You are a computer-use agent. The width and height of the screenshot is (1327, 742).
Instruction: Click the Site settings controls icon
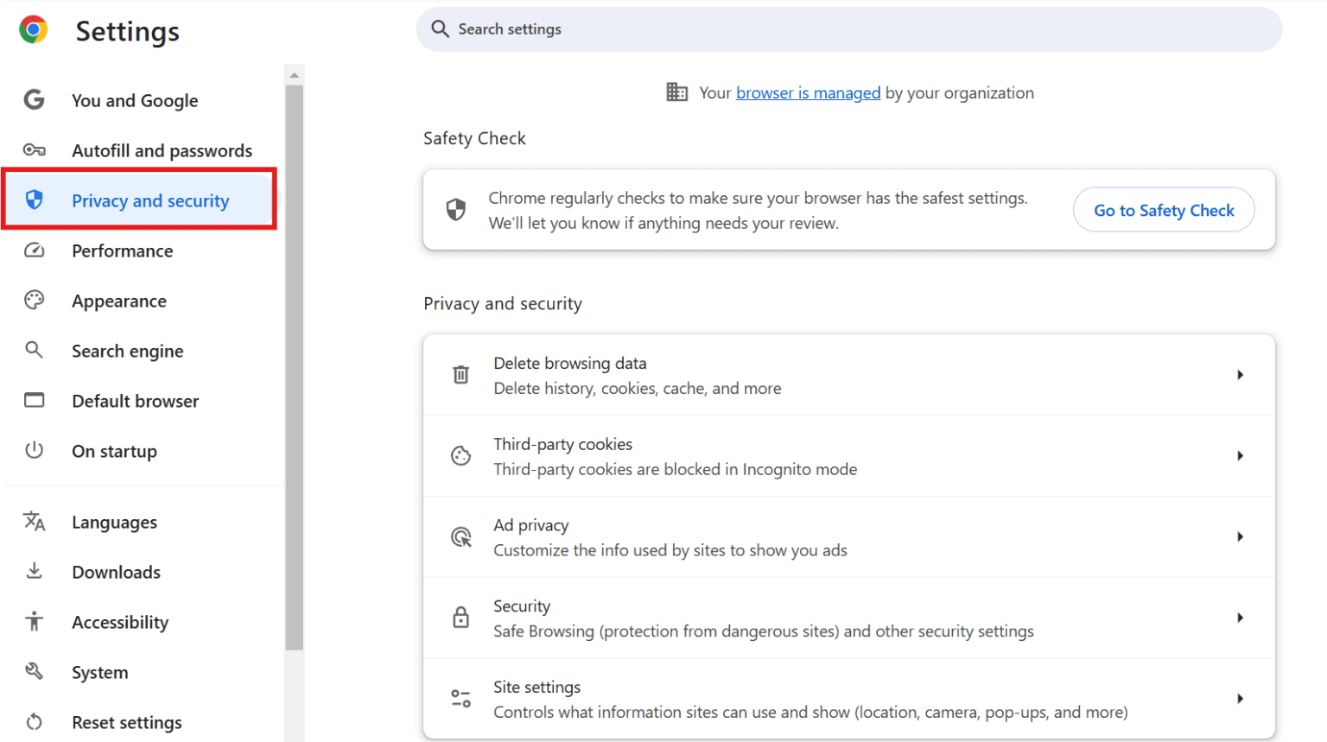[x=460, y=698]
